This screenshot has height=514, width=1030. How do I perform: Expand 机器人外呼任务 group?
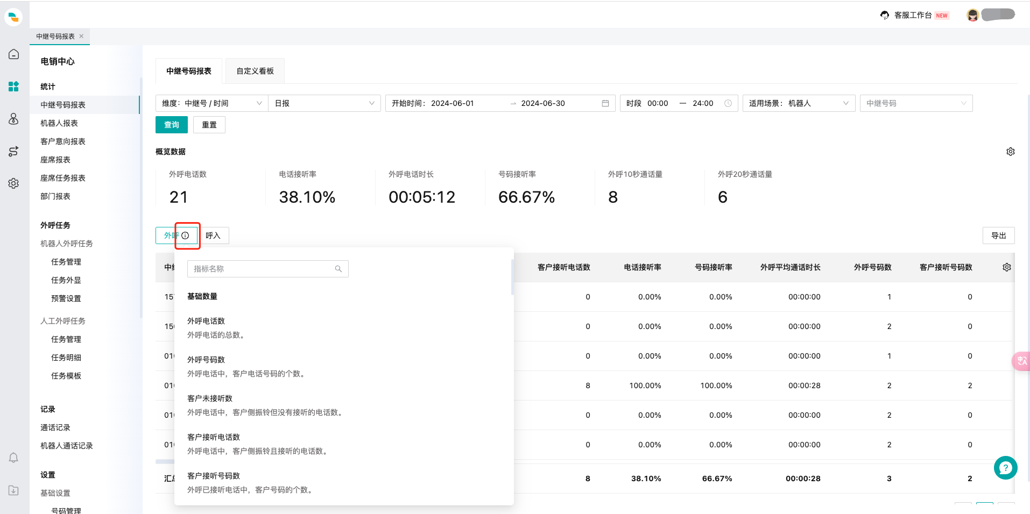click(67, 244)
